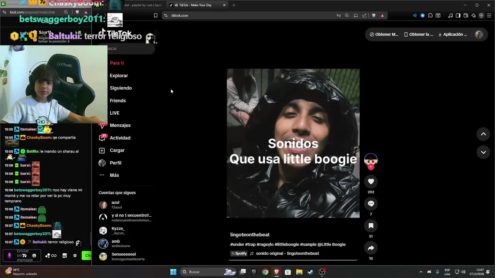Click Aplicación download button
495x278 pixels.
452,34
